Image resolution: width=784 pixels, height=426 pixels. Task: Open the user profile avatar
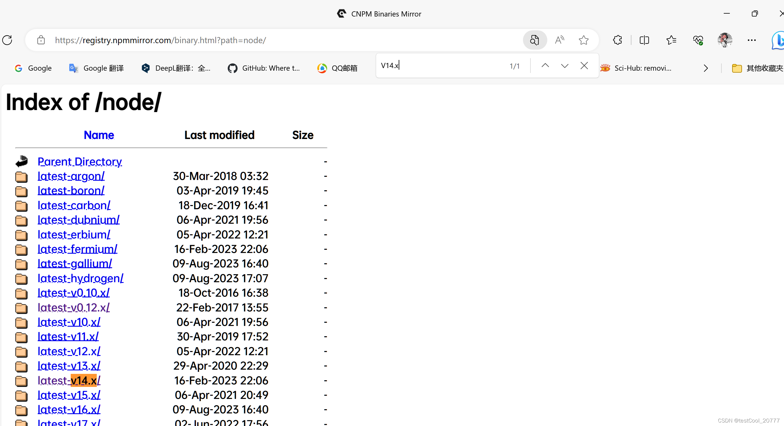point(725,40)
